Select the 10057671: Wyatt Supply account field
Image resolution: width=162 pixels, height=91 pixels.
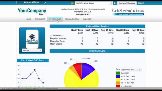92,3
